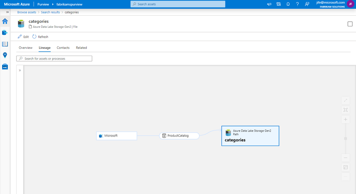Click the Microsoft node database icon
Image resolution: width=356 pixels, height=194 pixels.
pyautogui.click(x=101, y=136)
